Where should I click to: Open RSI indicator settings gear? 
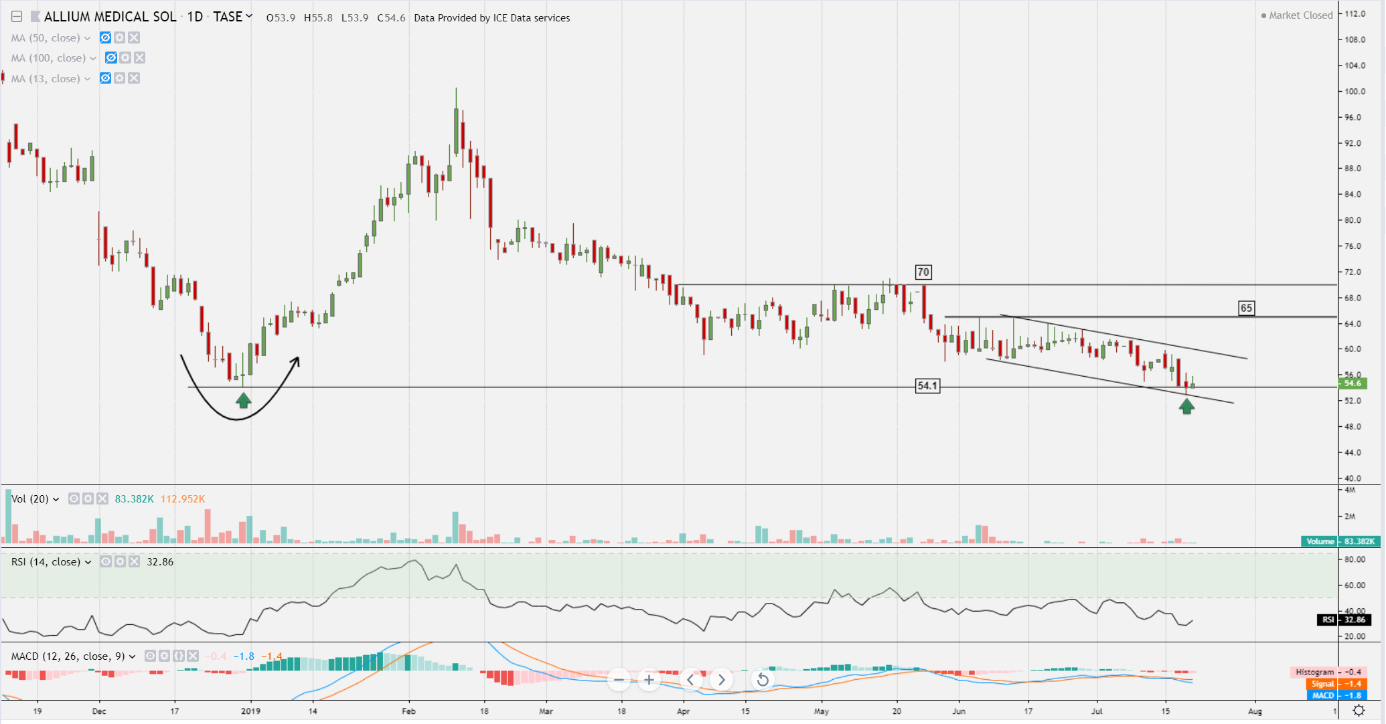pos(120,561)
